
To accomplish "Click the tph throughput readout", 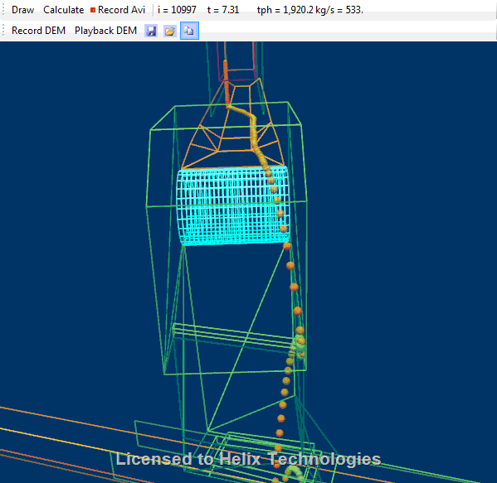I will click(310, 10).
